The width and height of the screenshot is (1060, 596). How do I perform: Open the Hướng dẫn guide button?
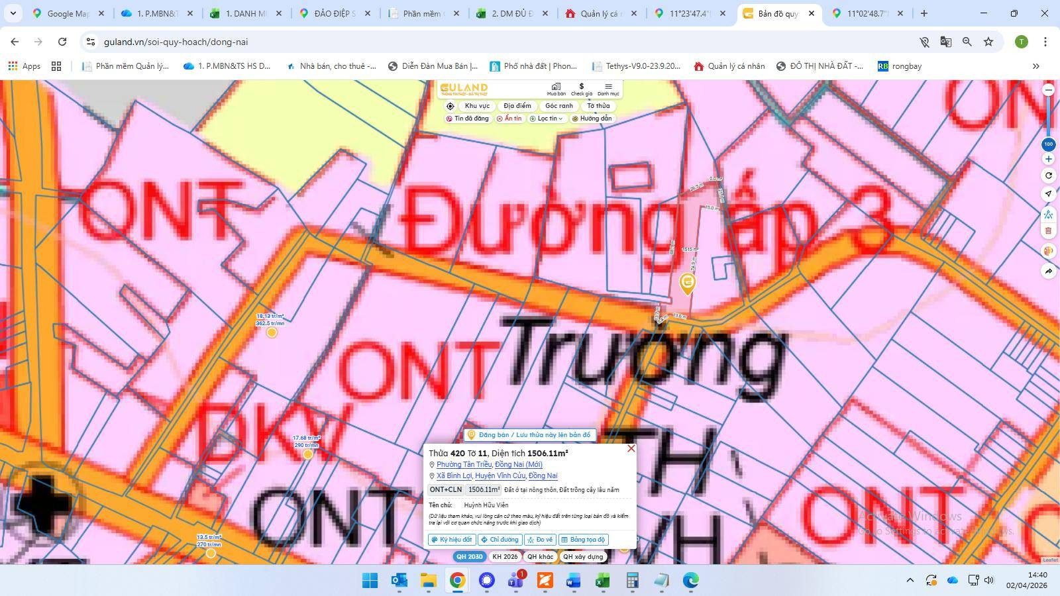[592, 119]
